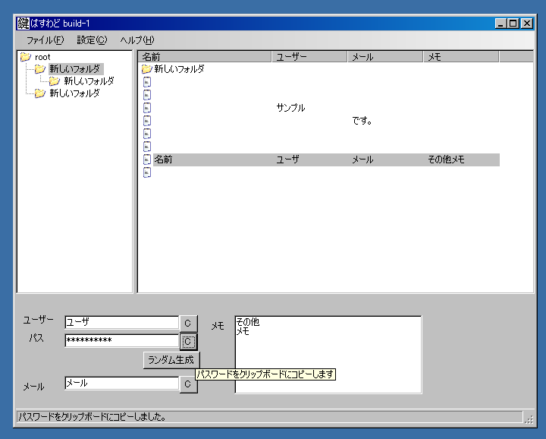Click the root folder icon in tree
Screen dimensions: 546x439
25,57
